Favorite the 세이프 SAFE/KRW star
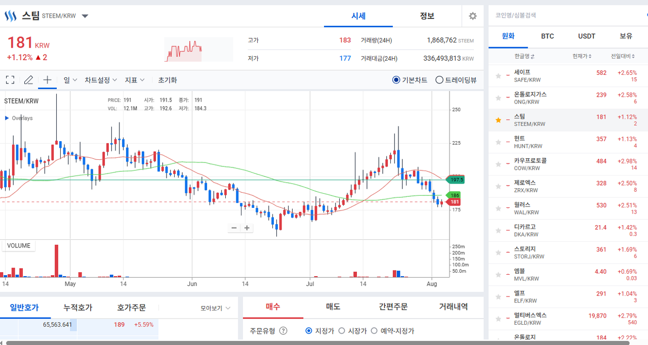Screen dimensions: 648x345 tap(498, 76)
